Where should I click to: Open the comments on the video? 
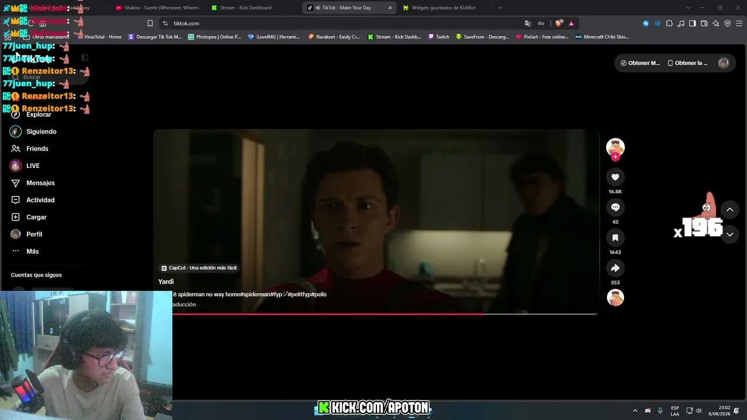[615, 207]
